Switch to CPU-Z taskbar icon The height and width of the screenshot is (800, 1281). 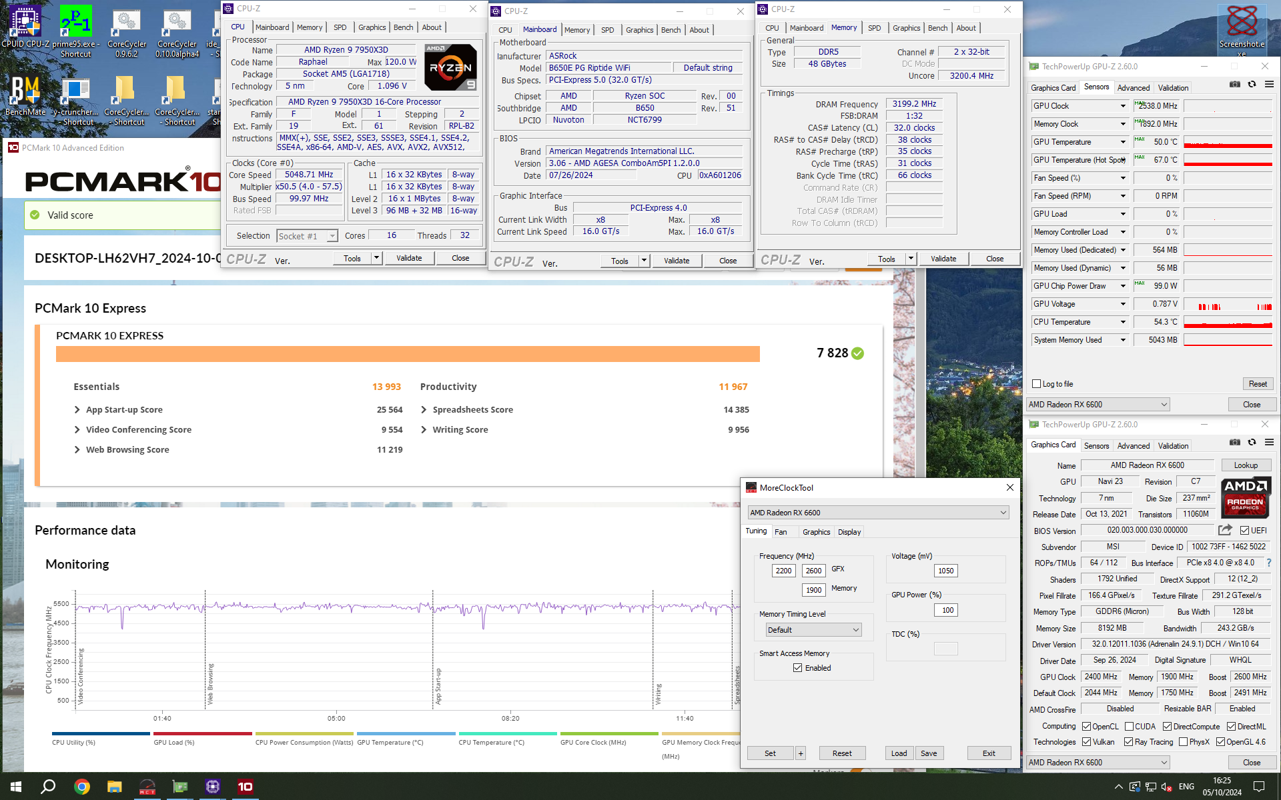pos(213,787)
